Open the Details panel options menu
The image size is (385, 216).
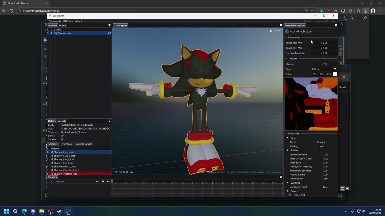[109, 121]
